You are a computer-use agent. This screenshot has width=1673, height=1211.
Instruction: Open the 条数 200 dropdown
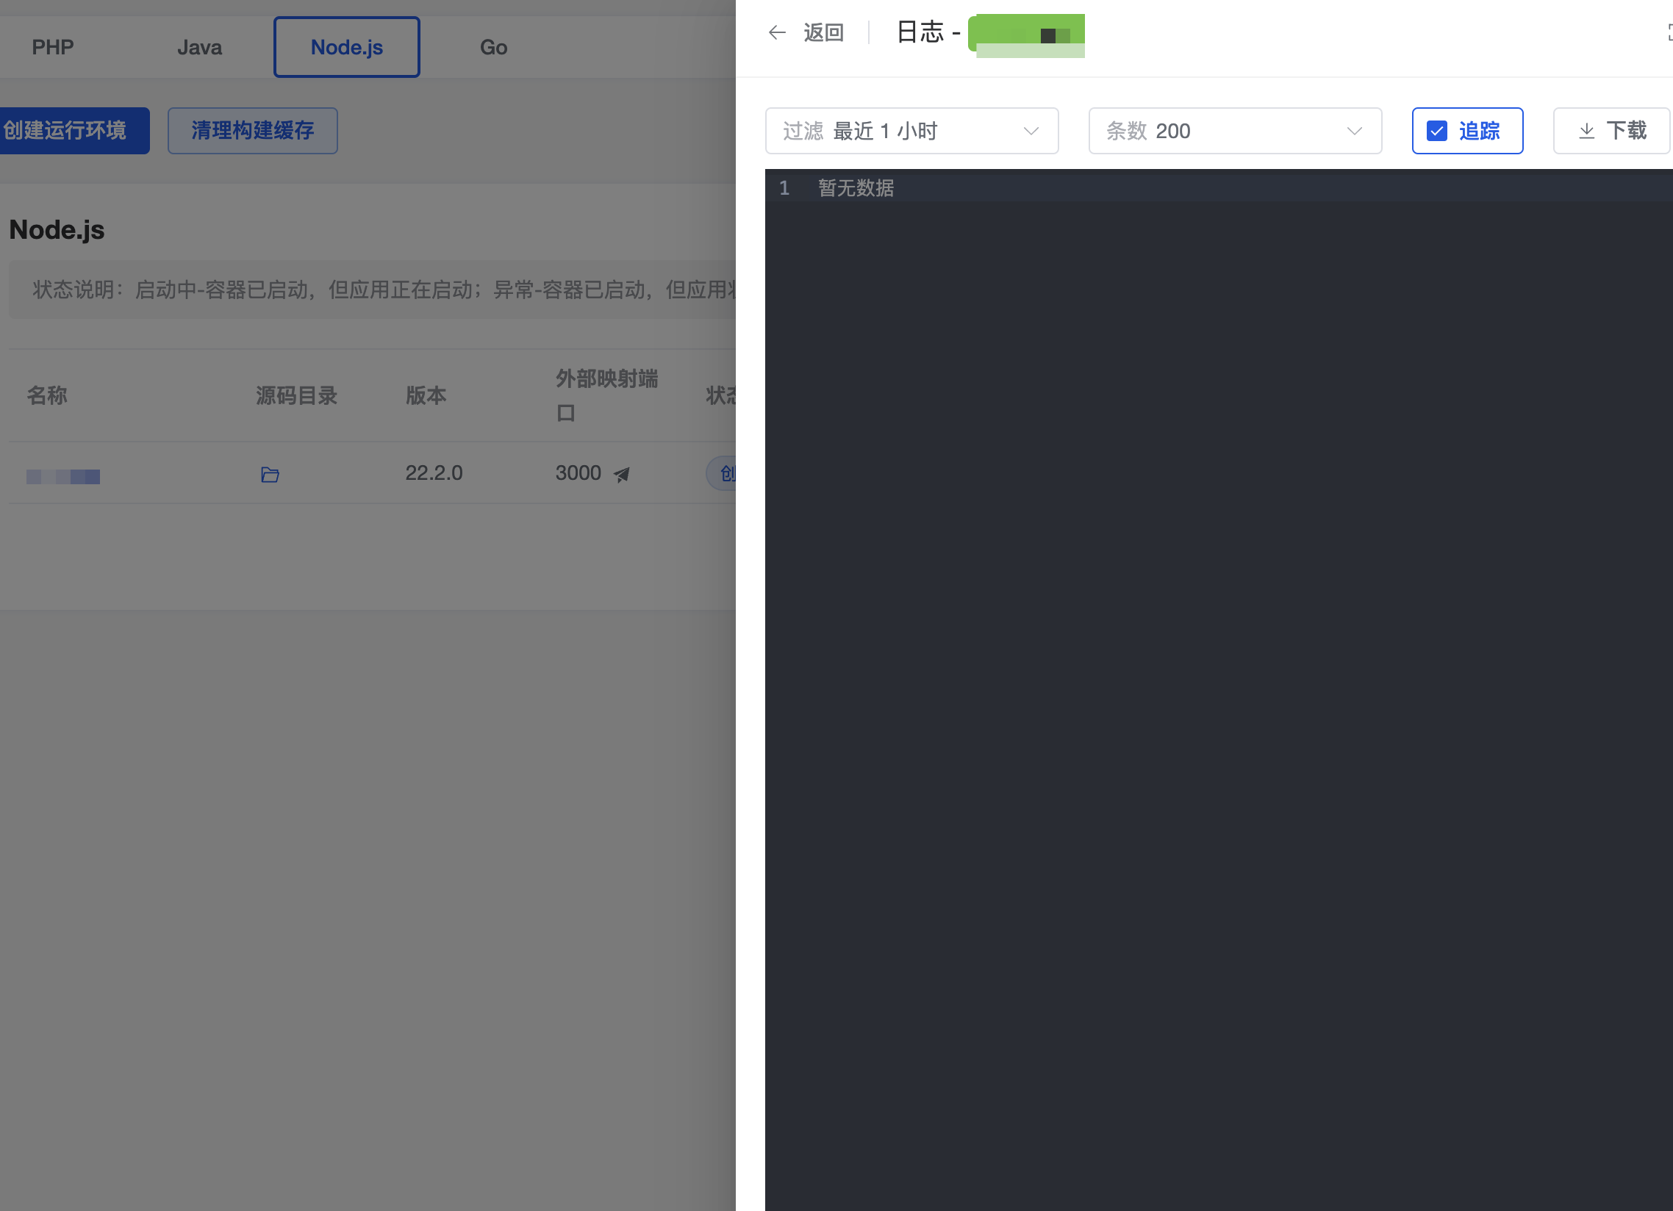(x=1235, y=132)
